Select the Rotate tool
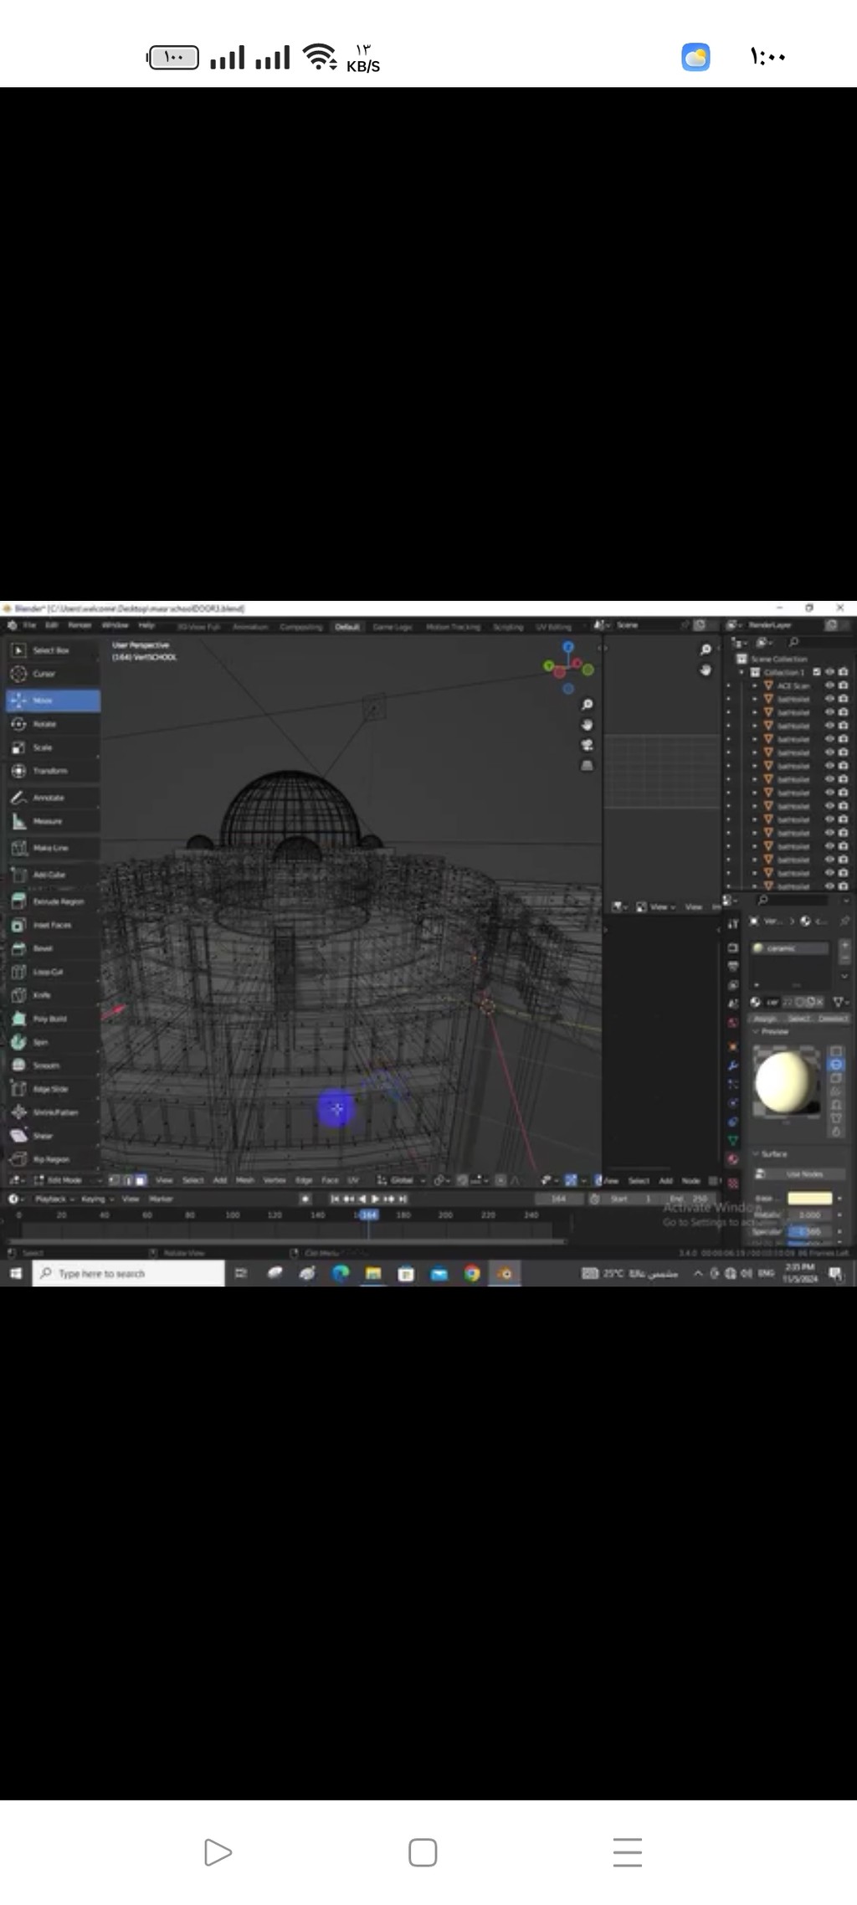Screen dimensions: 857x1905 point(52,724)
